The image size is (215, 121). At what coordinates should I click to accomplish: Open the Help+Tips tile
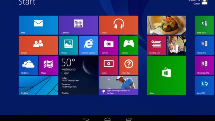128,65
